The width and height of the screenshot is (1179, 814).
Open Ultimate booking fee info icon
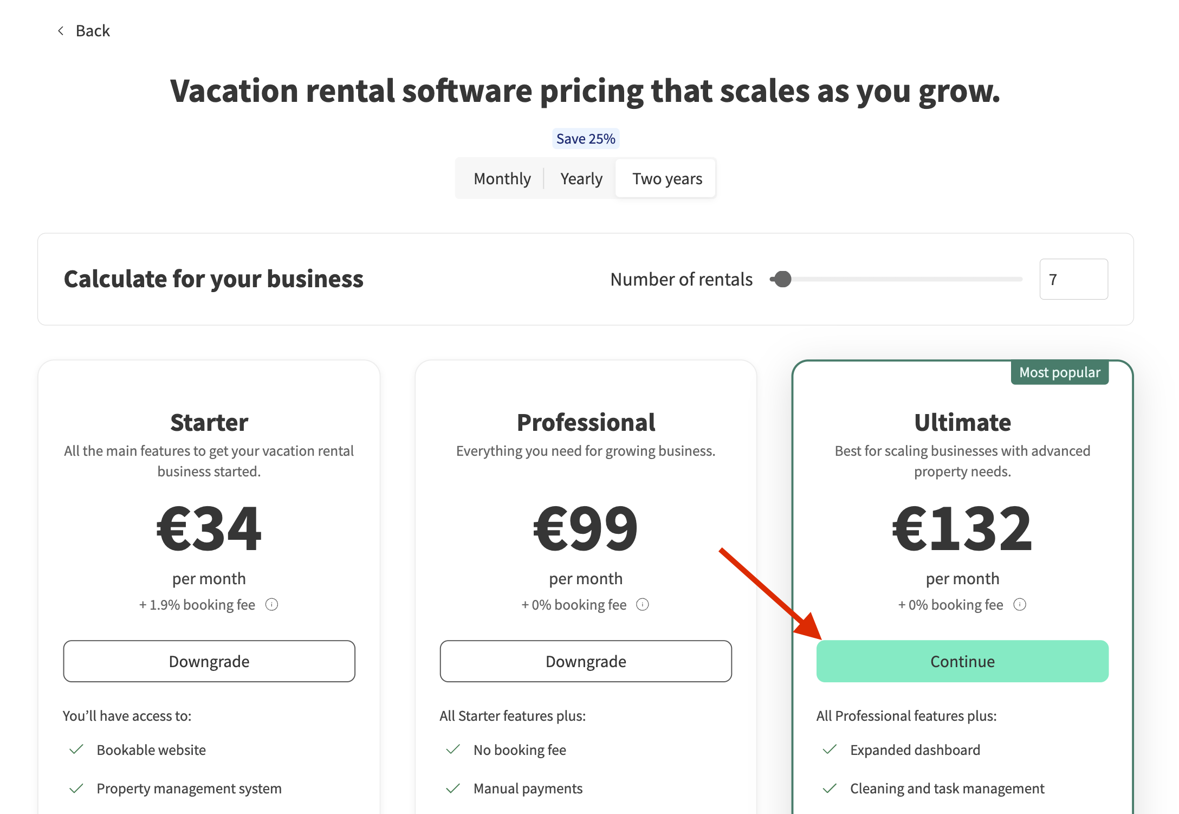pos(1020,604)
